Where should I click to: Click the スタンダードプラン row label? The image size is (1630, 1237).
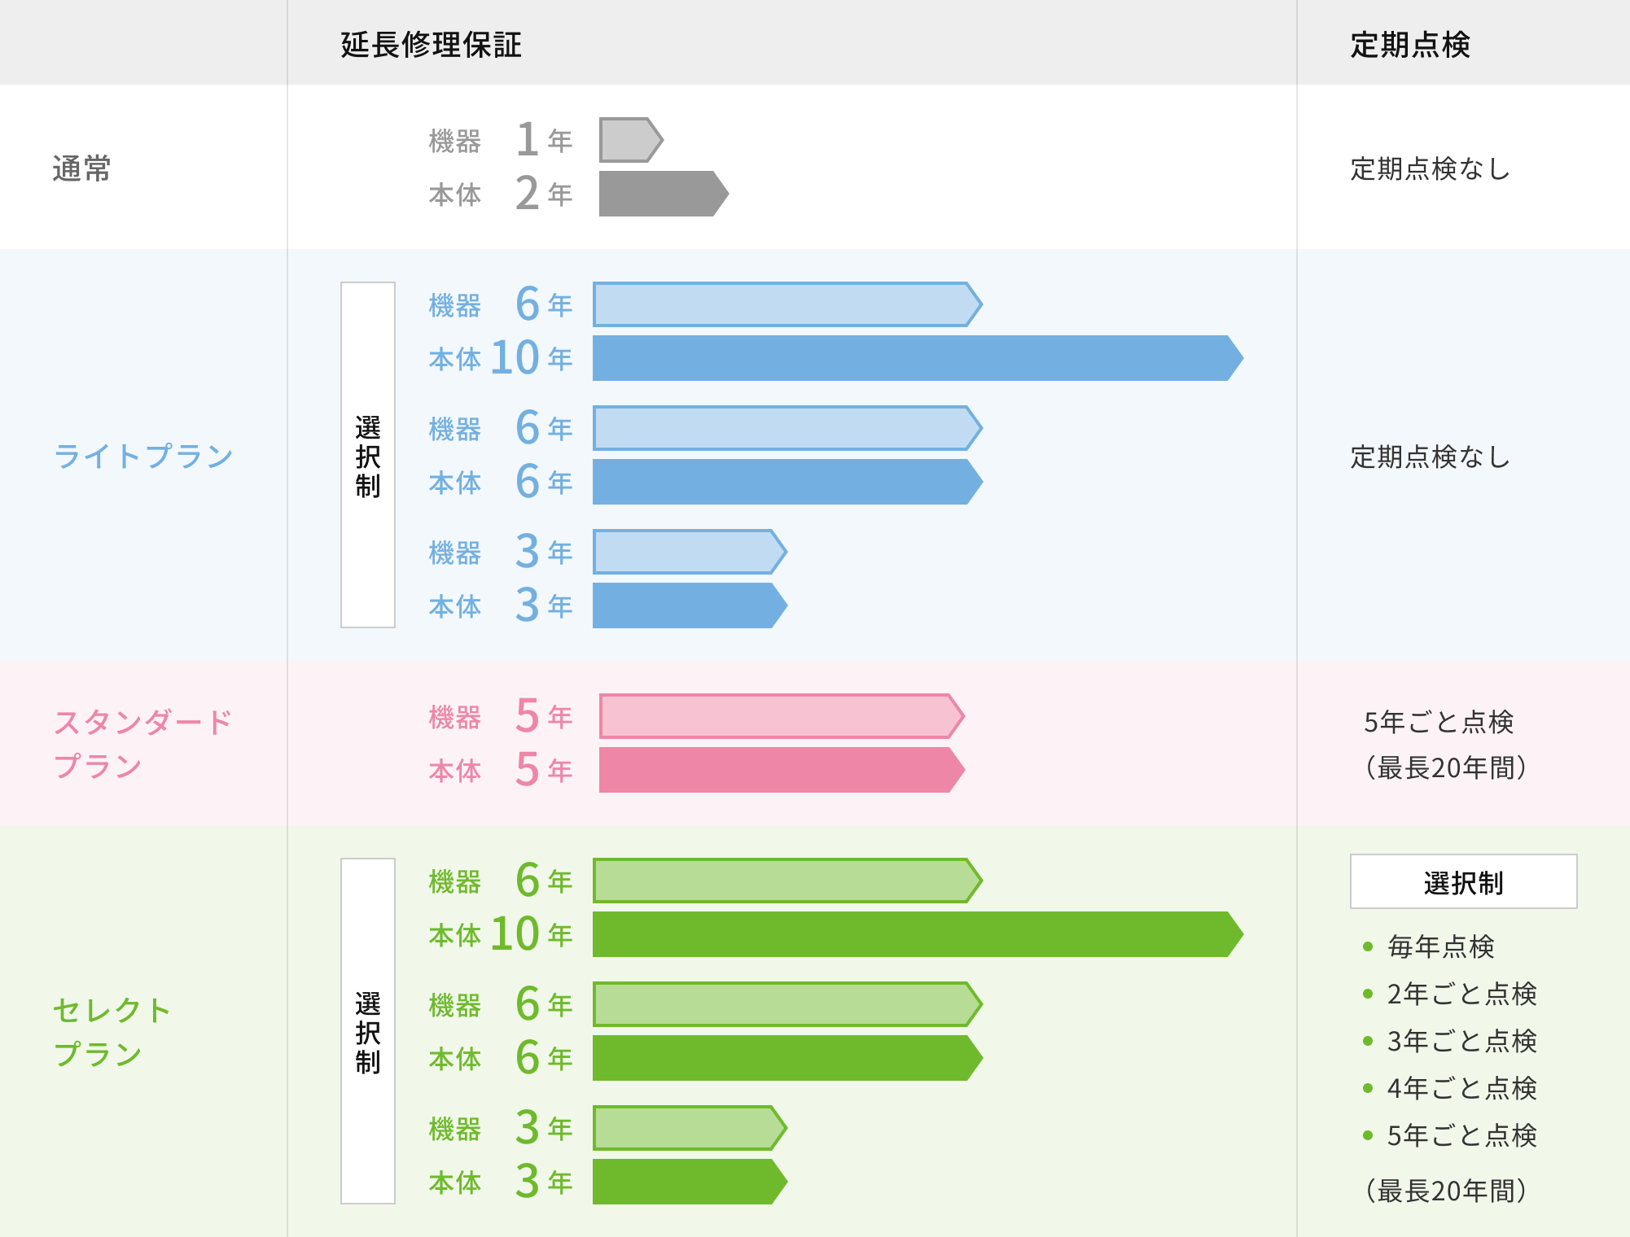143,743
